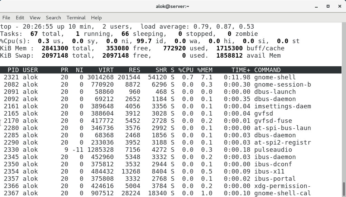
Task: Click the VIRT column header
Action: click(106, 70)
